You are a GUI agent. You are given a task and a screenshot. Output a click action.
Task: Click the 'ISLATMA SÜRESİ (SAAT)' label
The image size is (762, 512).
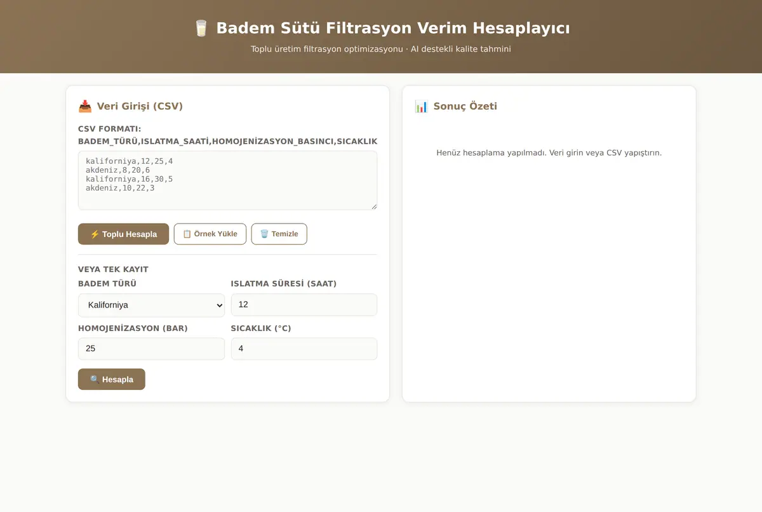coord(284,284)
